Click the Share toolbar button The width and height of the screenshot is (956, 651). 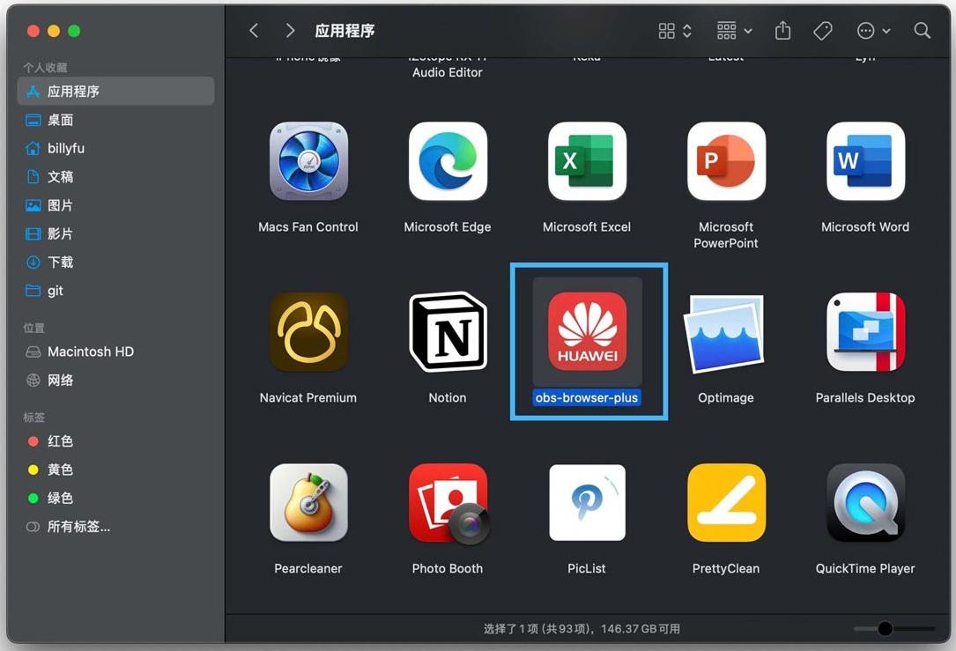tap(782, 31)
